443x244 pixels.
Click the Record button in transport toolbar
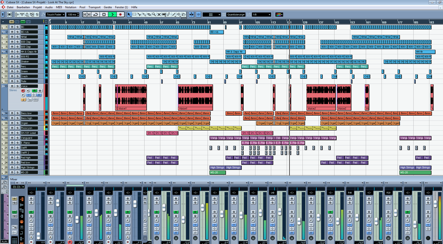tap(120, 14)
